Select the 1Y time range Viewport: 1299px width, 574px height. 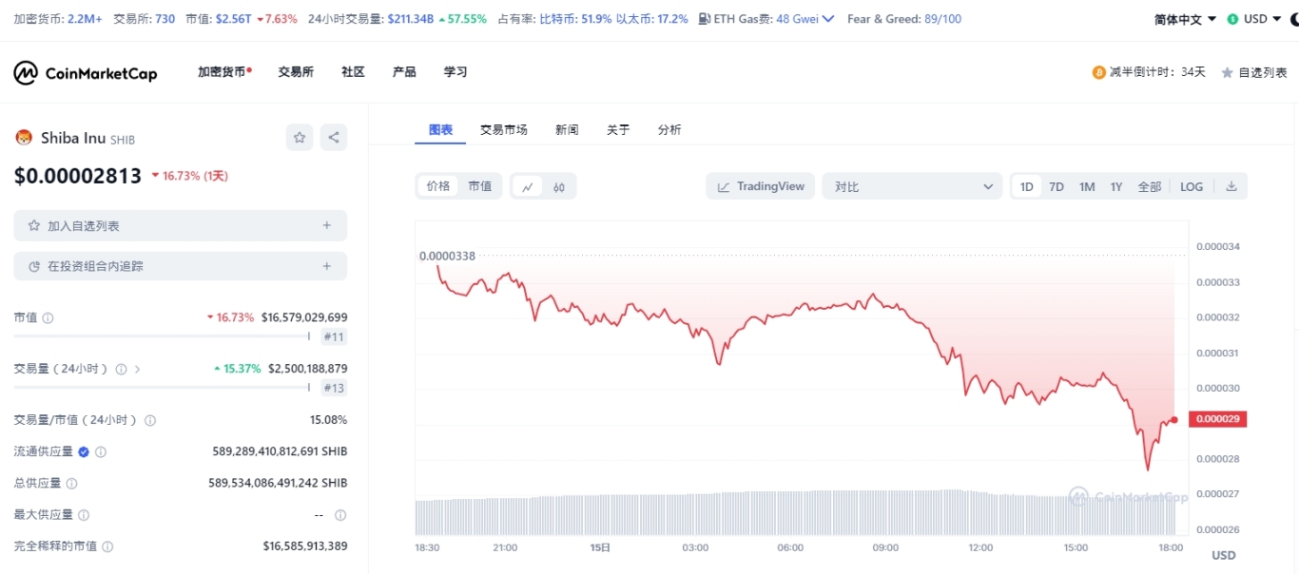click(1116, 186)
